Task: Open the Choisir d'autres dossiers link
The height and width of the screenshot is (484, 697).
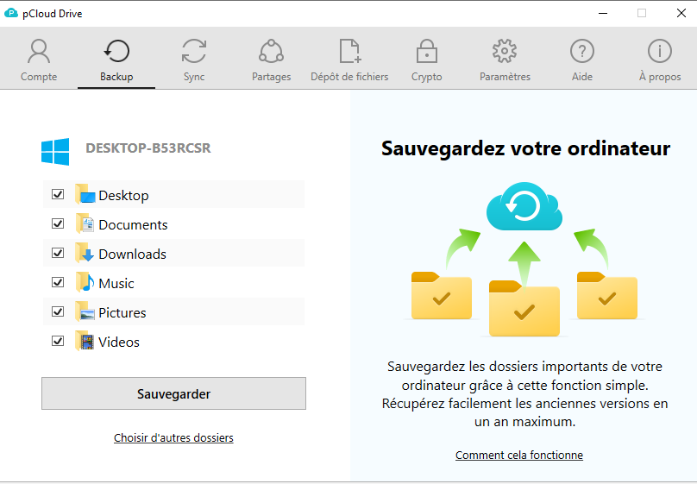Action: coord(173,437)
